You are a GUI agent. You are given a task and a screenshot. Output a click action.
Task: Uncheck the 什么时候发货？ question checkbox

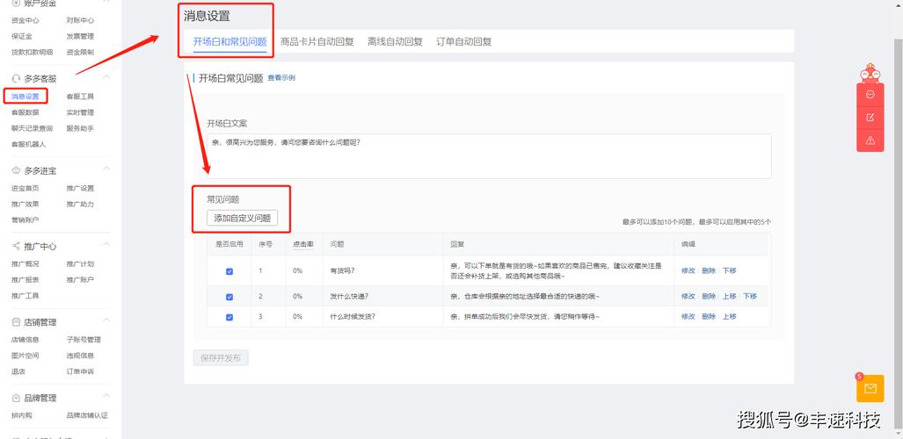tap(229, 317)
